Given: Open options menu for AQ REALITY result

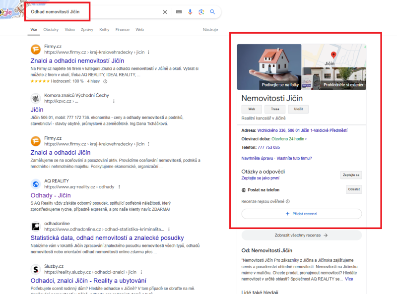Looking at the screenshot, I should tap(119, 187).
